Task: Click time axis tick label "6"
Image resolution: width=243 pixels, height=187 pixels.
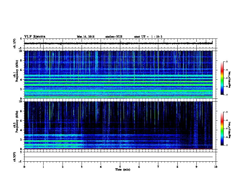Action: coord(139,167)
